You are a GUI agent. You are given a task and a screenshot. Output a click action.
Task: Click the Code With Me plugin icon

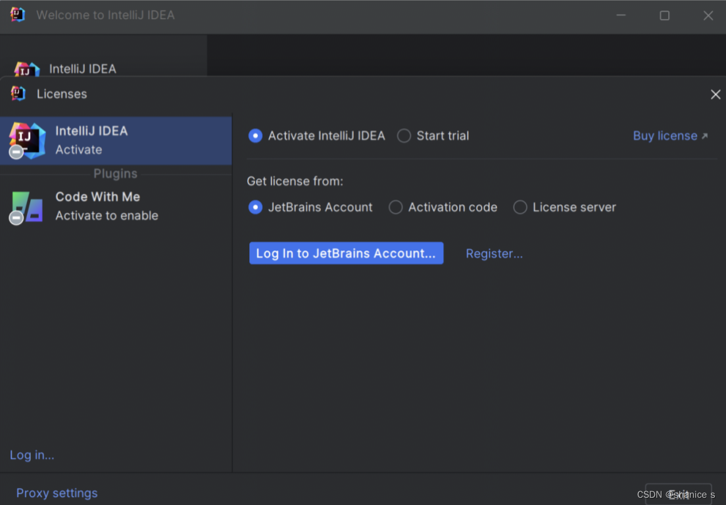click(x=27, y=206)
